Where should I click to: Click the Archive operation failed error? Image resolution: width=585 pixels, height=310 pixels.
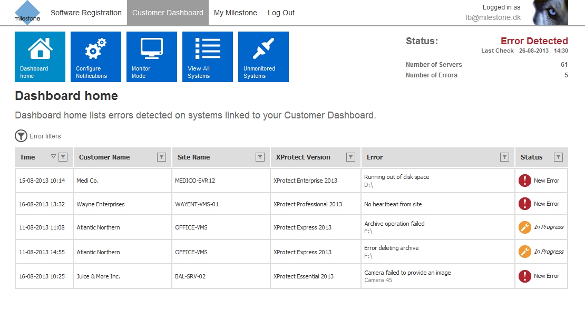[394, 224]
